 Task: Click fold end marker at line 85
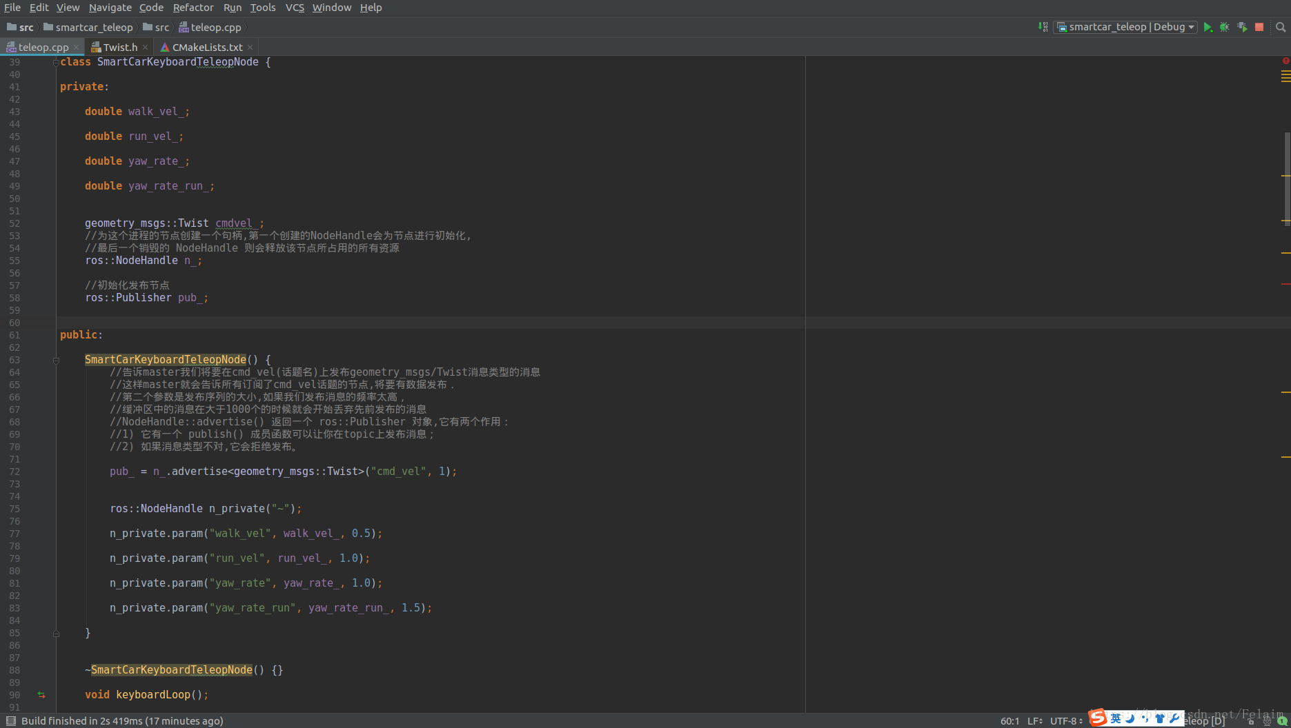click(56, 633)
